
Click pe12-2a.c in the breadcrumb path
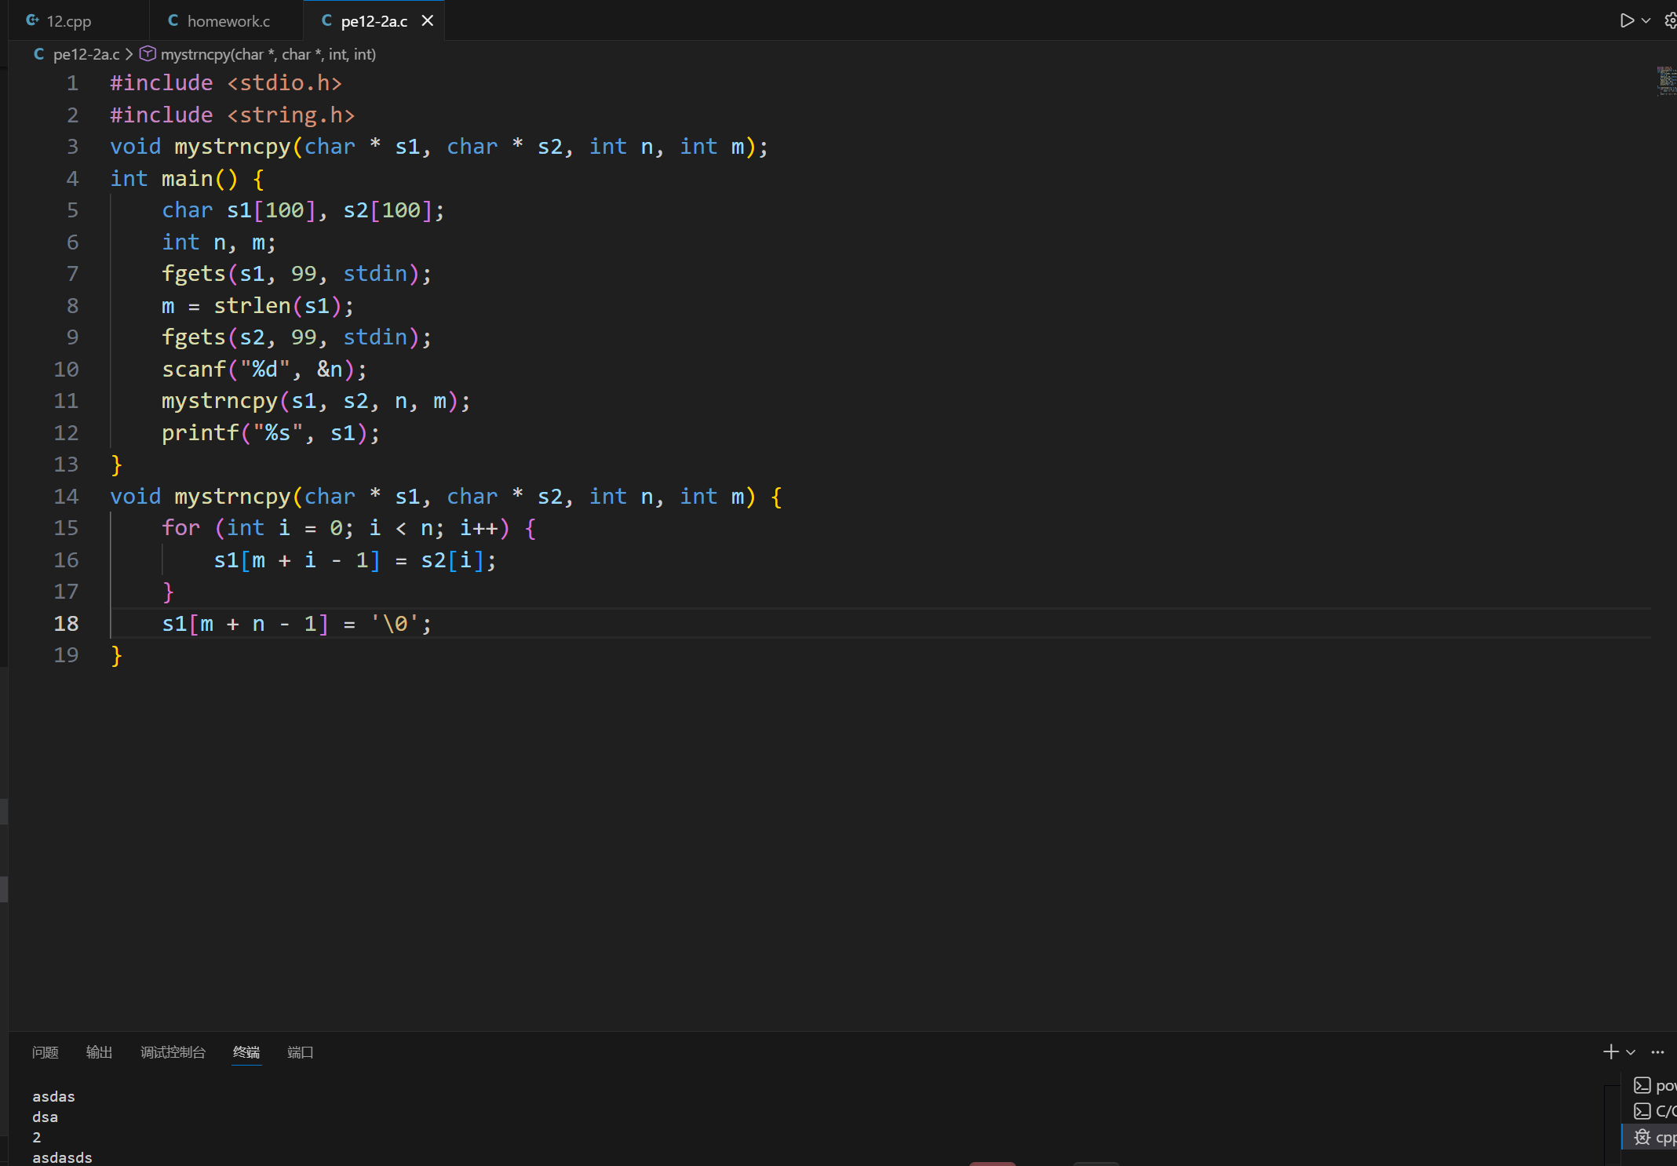(86, 54)
